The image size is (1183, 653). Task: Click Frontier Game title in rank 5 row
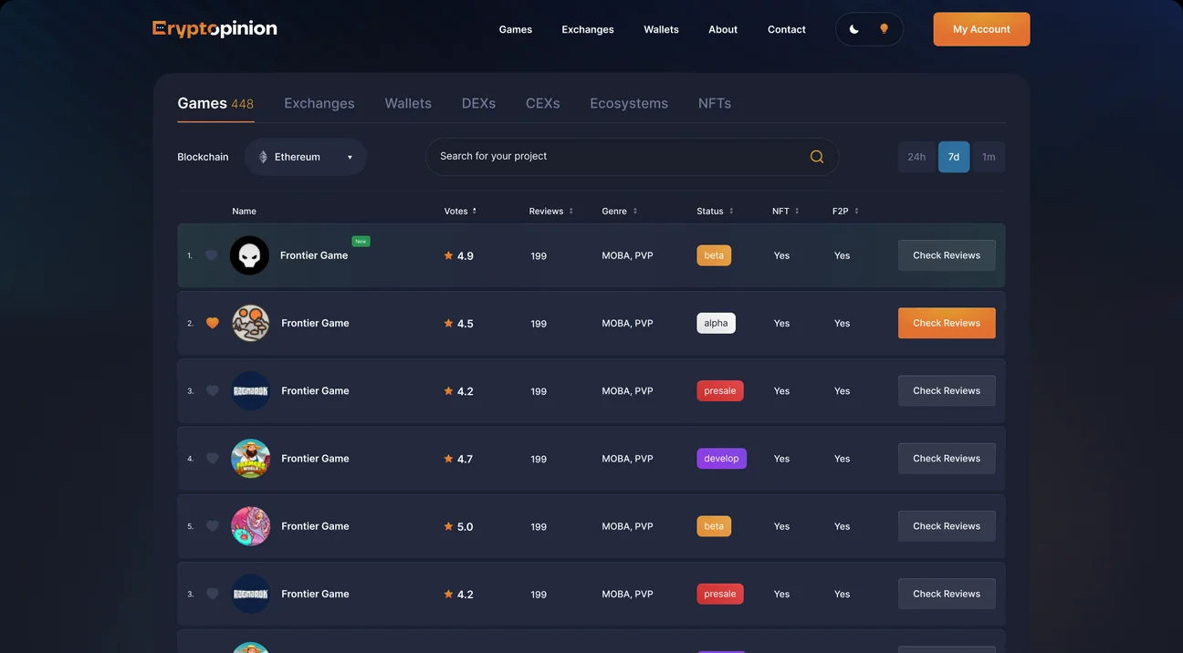[x=315, y=526]
